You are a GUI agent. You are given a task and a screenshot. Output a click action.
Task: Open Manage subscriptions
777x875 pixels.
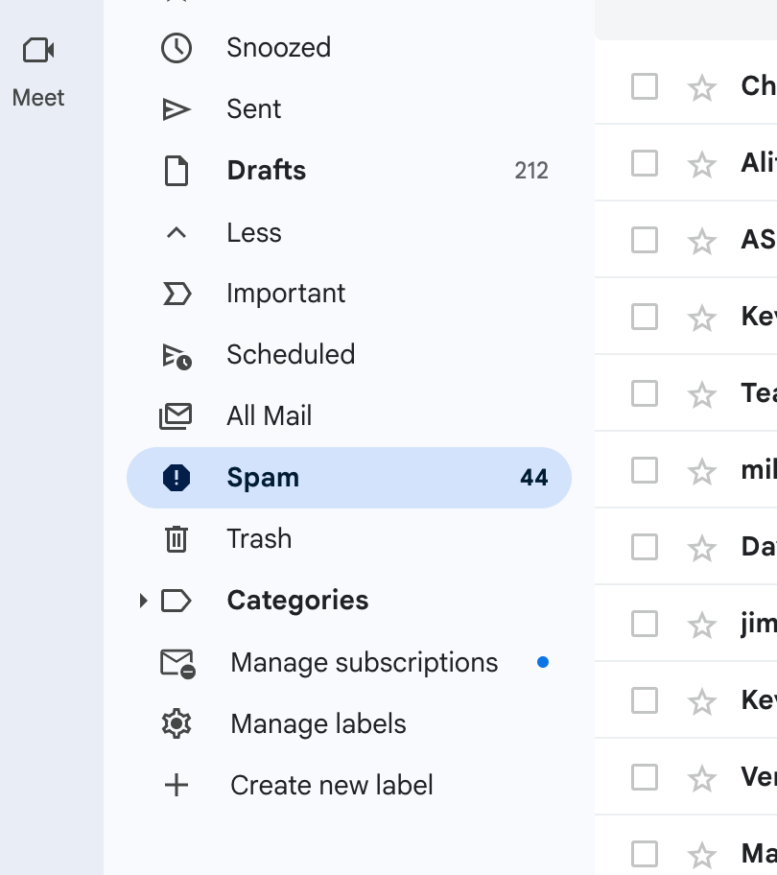click(363, 662)
